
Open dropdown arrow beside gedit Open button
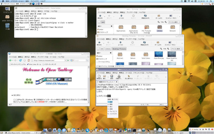tap(108, 77)
